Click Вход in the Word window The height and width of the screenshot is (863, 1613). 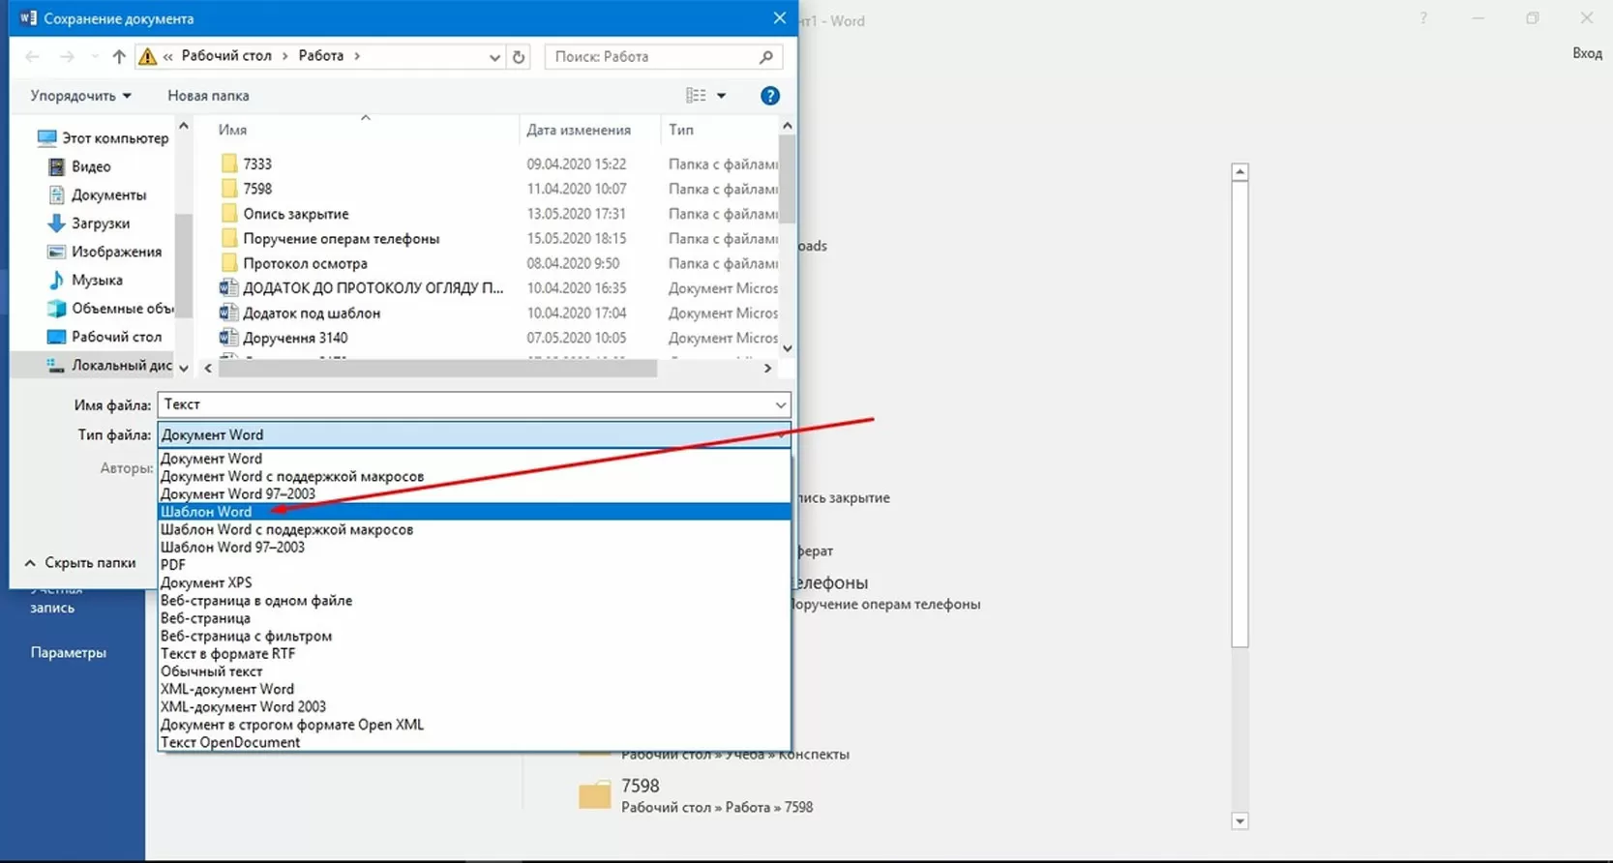[x=1587, y=53]
